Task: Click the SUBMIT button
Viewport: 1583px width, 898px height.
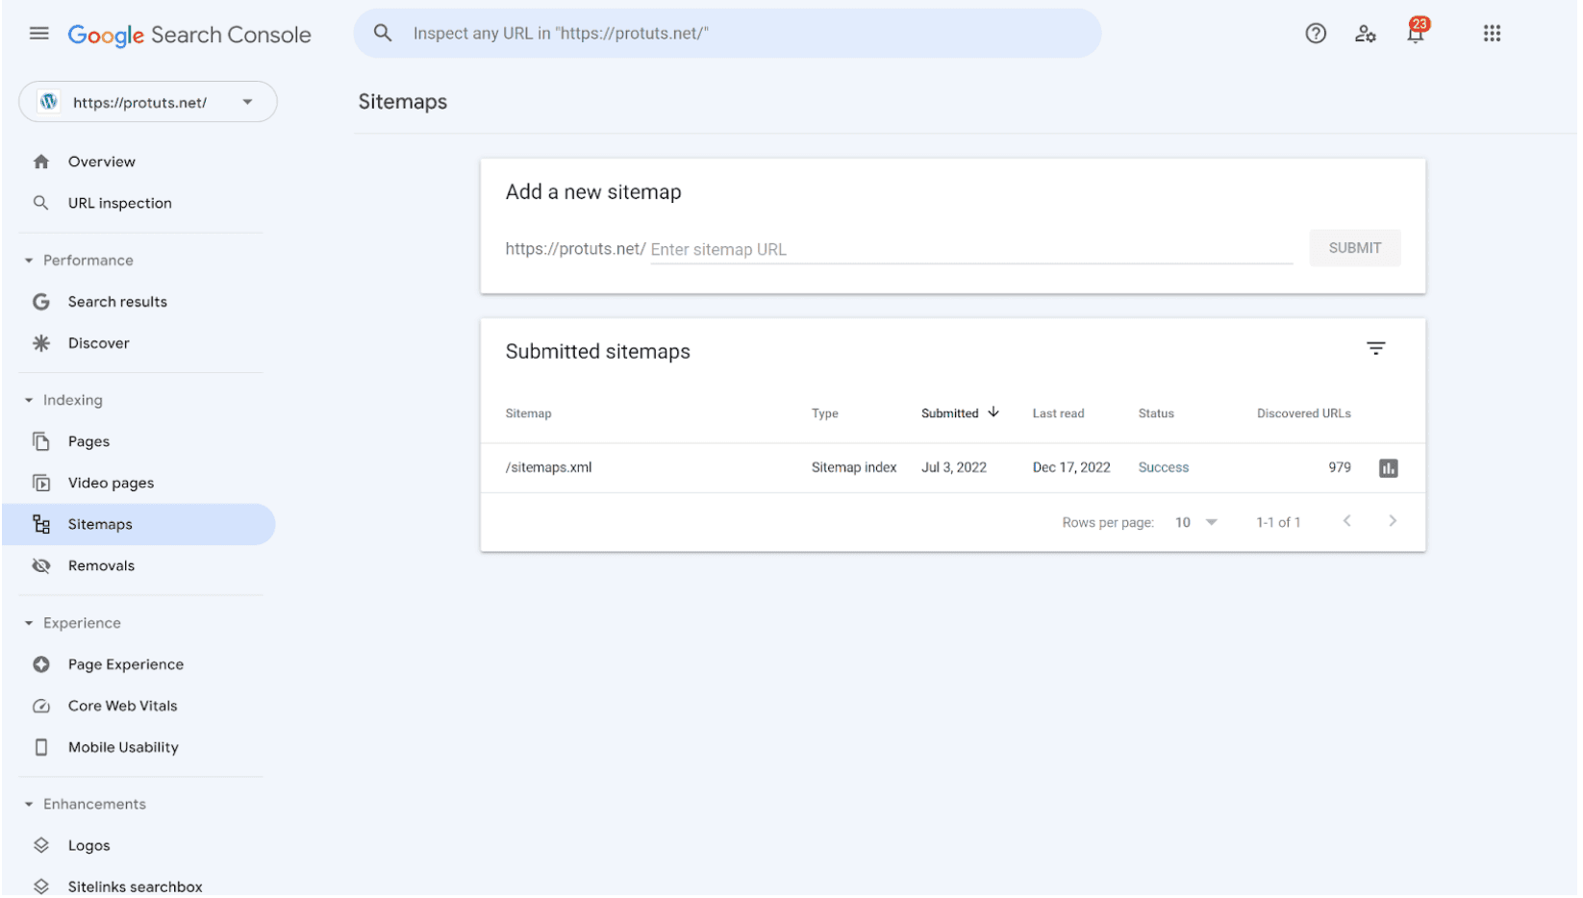Action: [1354, 247]
